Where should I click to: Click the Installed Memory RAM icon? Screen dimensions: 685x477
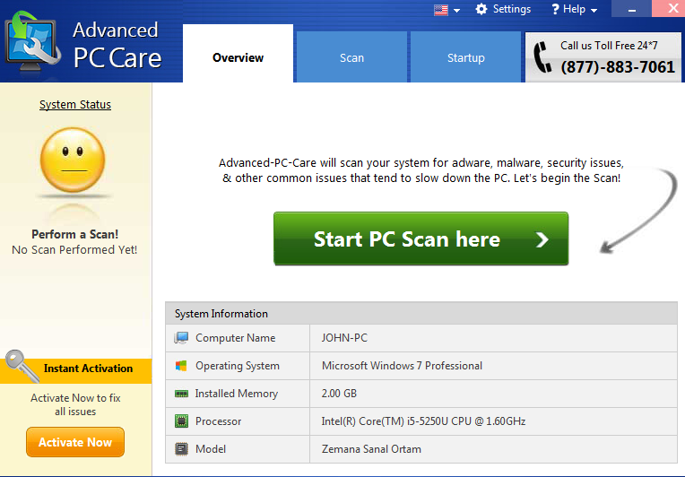click(x=181, y=394)
